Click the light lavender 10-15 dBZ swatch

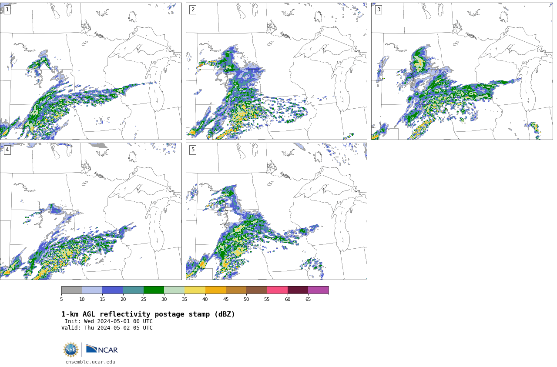tap(92, 290)
